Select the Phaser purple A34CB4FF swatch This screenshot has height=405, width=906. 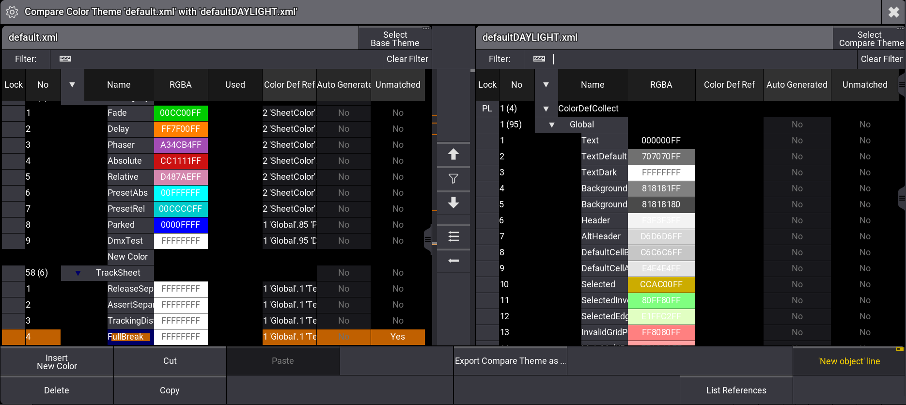point(181,145)
